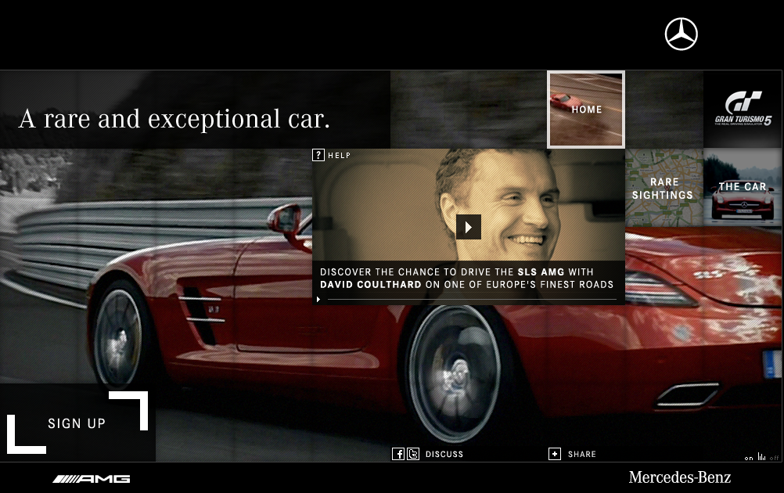The height and width of the screenshot is (493, 784).
Task: Click the HELP question mark icon
Action: pos(318,155)
